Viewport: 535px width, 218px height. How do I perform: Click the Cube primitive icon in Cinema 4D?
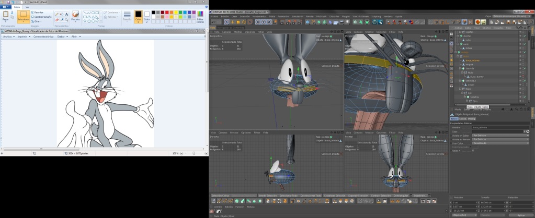308,22
